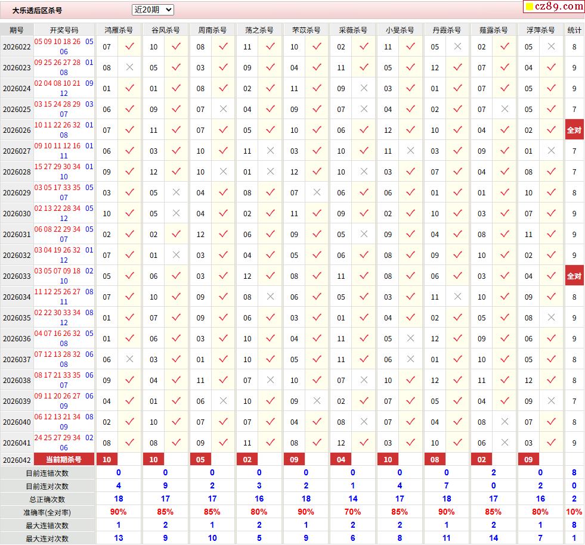Click the cross mark for 薤露杀号 in period 2026040
The width and height of the screenshot is (585, 545).
(504, 422)
